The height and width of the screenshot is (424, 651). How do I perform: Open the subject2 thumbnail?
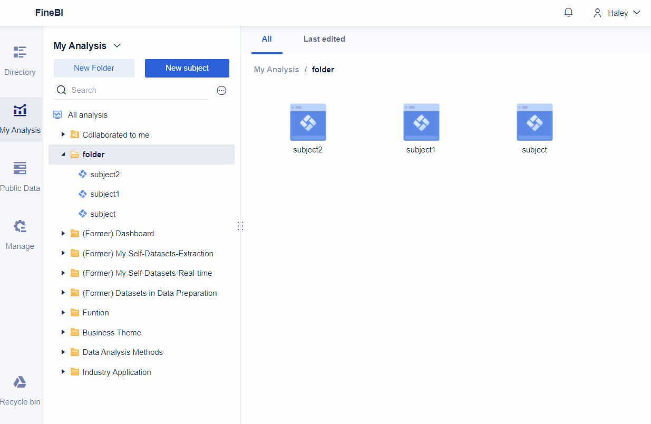tap(308, 122)
